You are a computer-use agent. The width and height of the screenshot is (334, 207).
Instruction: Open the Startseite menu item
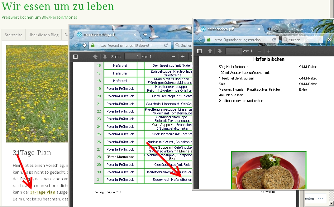[13, 35]
